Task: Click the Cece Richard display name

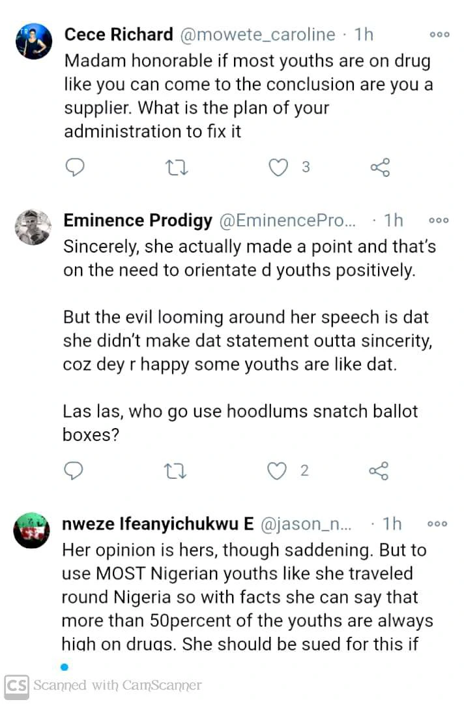Action: [119, 35]
